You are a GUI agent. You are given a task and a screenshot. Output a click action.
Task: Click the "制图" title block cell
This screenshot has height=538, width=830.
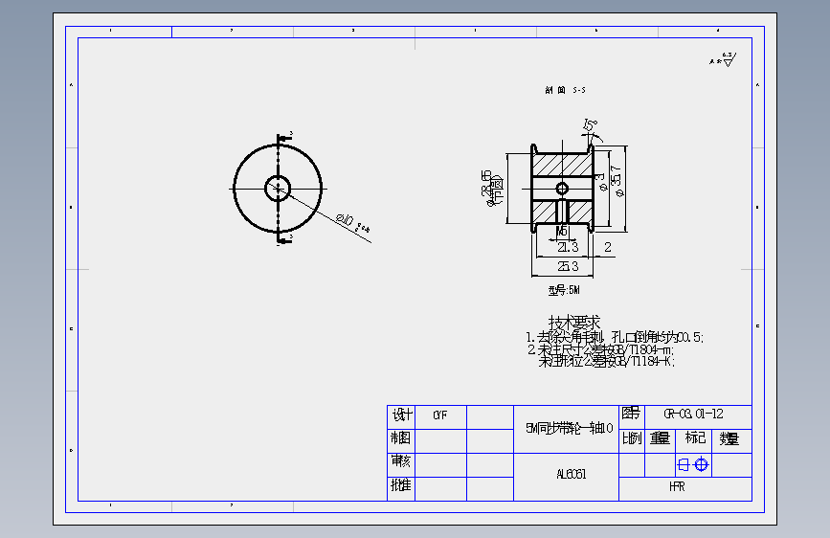click(401, 439)
